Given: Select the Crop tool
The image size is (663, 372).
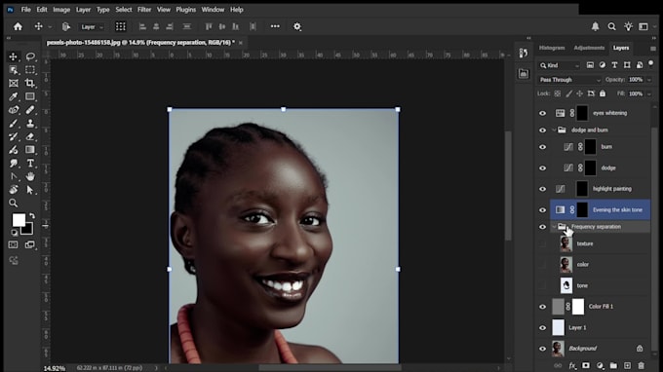Looking at the screenshot, I should (x=30, y=83).
